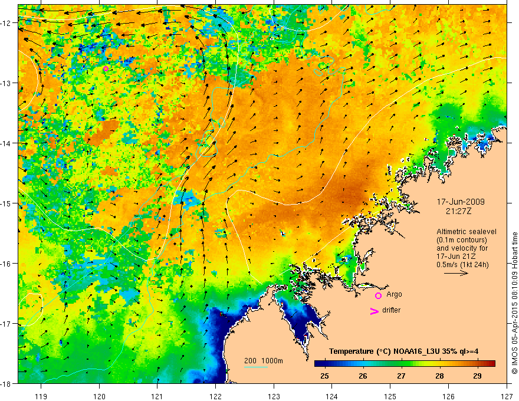Click the 'and velocity for' text line
Screen dimensions: 519x401
462,248
